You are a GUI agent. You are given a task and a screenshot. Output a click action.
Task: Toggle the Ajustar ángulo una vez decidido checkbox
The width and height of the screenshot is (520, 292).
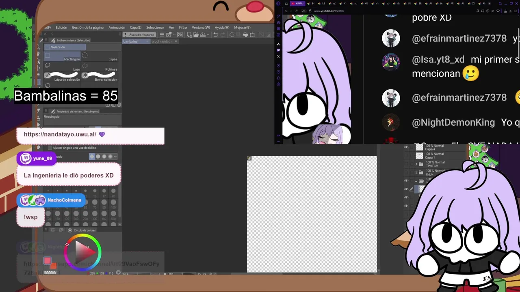50,148
